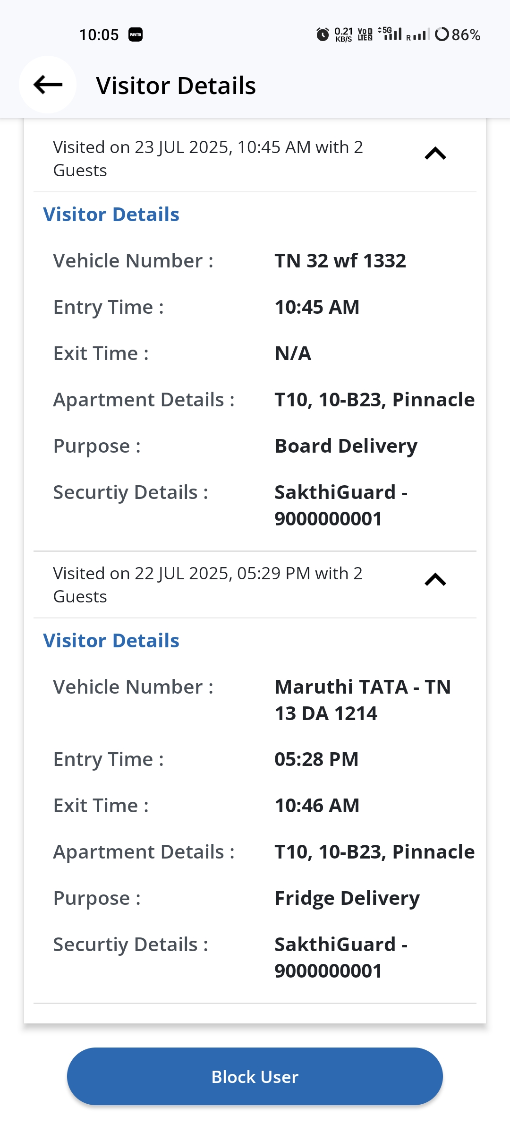Tap the Maruthi TATA vehicle number value

(363, 700)
